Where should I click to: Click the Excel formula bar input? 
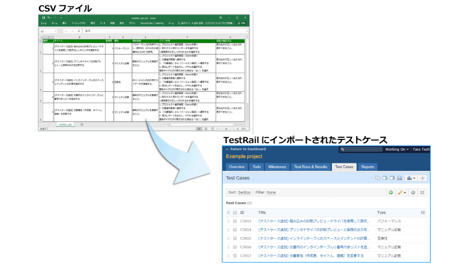[x=164, y=31]
